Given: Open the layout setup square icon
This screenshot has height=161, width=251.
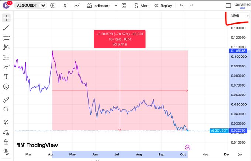Looking at the screenshot, I should click(x=228, y=6).
